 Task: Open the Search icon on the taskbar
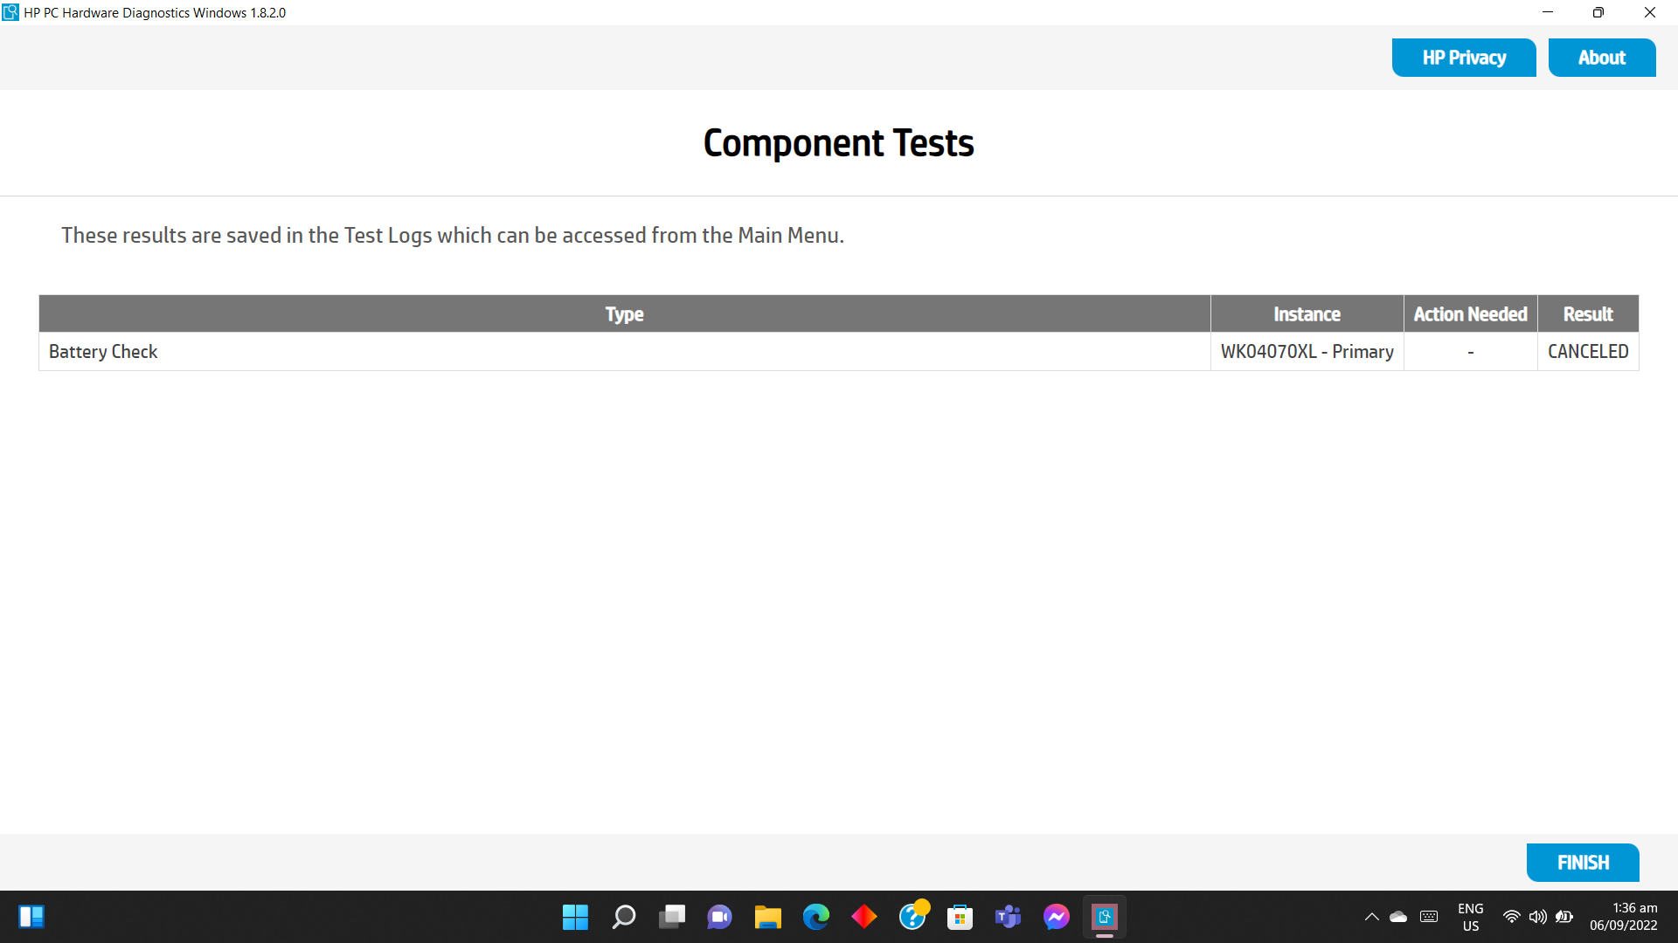point(624,917)
